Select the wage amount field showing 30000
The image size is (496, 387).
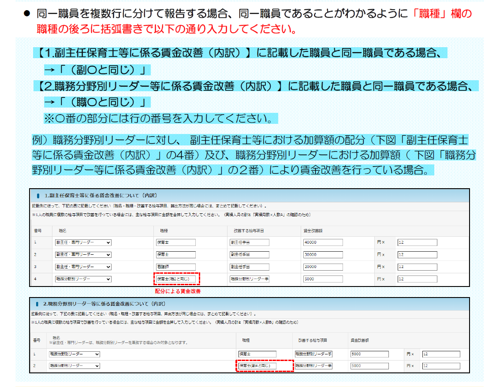[x=323, y=255]
